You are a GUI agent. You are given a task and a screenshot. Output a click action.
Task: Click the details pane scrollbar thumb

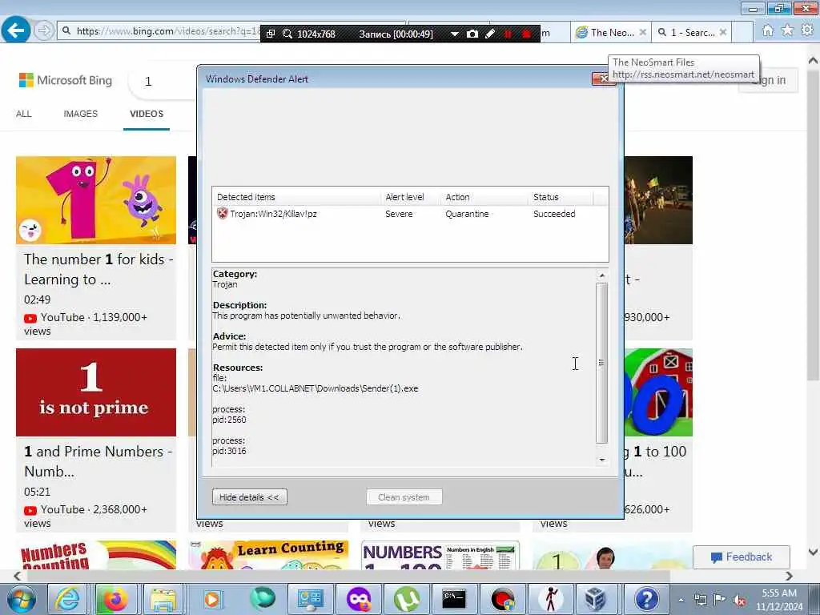click(x=602, y=363)
